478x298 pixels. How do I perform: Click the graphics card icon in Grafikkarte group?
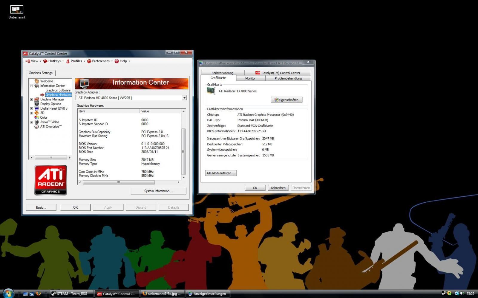point(211,91)
